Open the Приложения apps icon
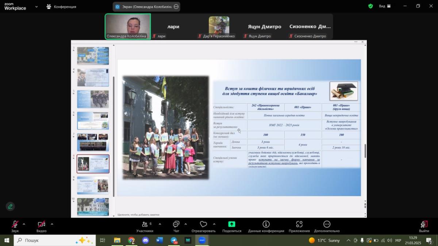 pos(299,224)
